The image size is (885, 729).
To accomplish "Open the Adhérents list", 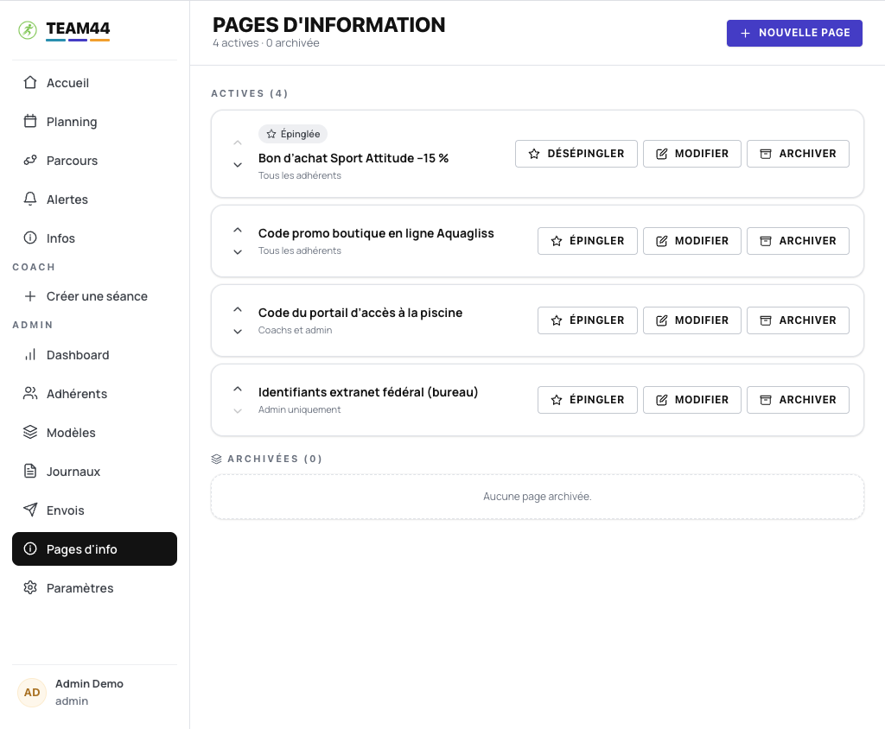I will click(94, 394).
